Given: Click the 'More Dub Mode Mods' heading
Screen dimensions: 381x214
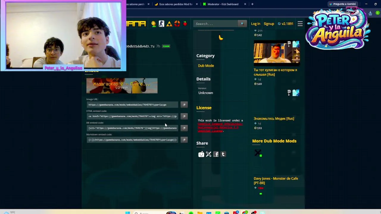Looking at the screenshot, I should (274, 141).
